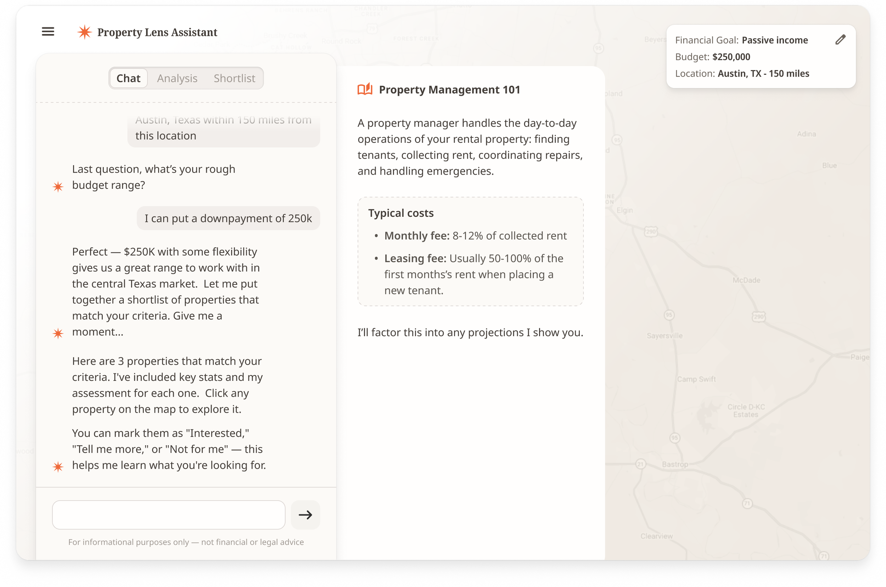The width and height of the screenshot is (886, 587).
Task: Click McDade on the map
Action: [746, 280]
